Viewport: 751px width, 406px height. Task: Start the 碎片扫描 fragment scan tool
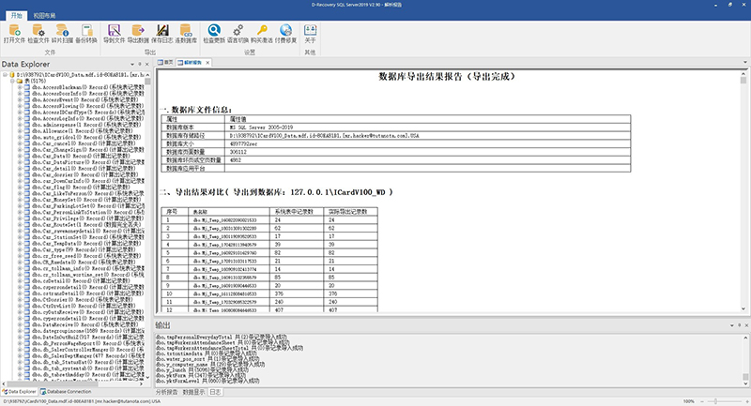62,34
